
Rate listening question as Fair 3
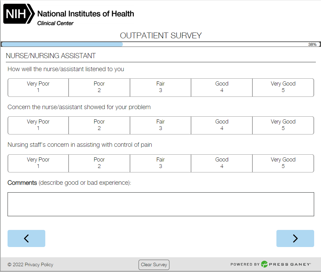click(x=160, y=87)
